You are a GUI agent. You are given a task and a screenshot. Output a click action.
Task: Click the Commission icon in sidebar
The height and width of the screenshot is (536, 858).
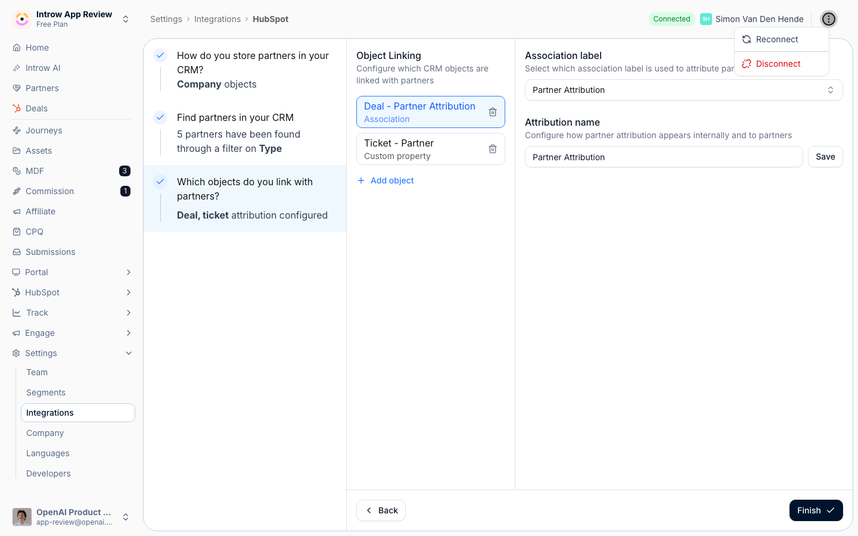[17, 191]
